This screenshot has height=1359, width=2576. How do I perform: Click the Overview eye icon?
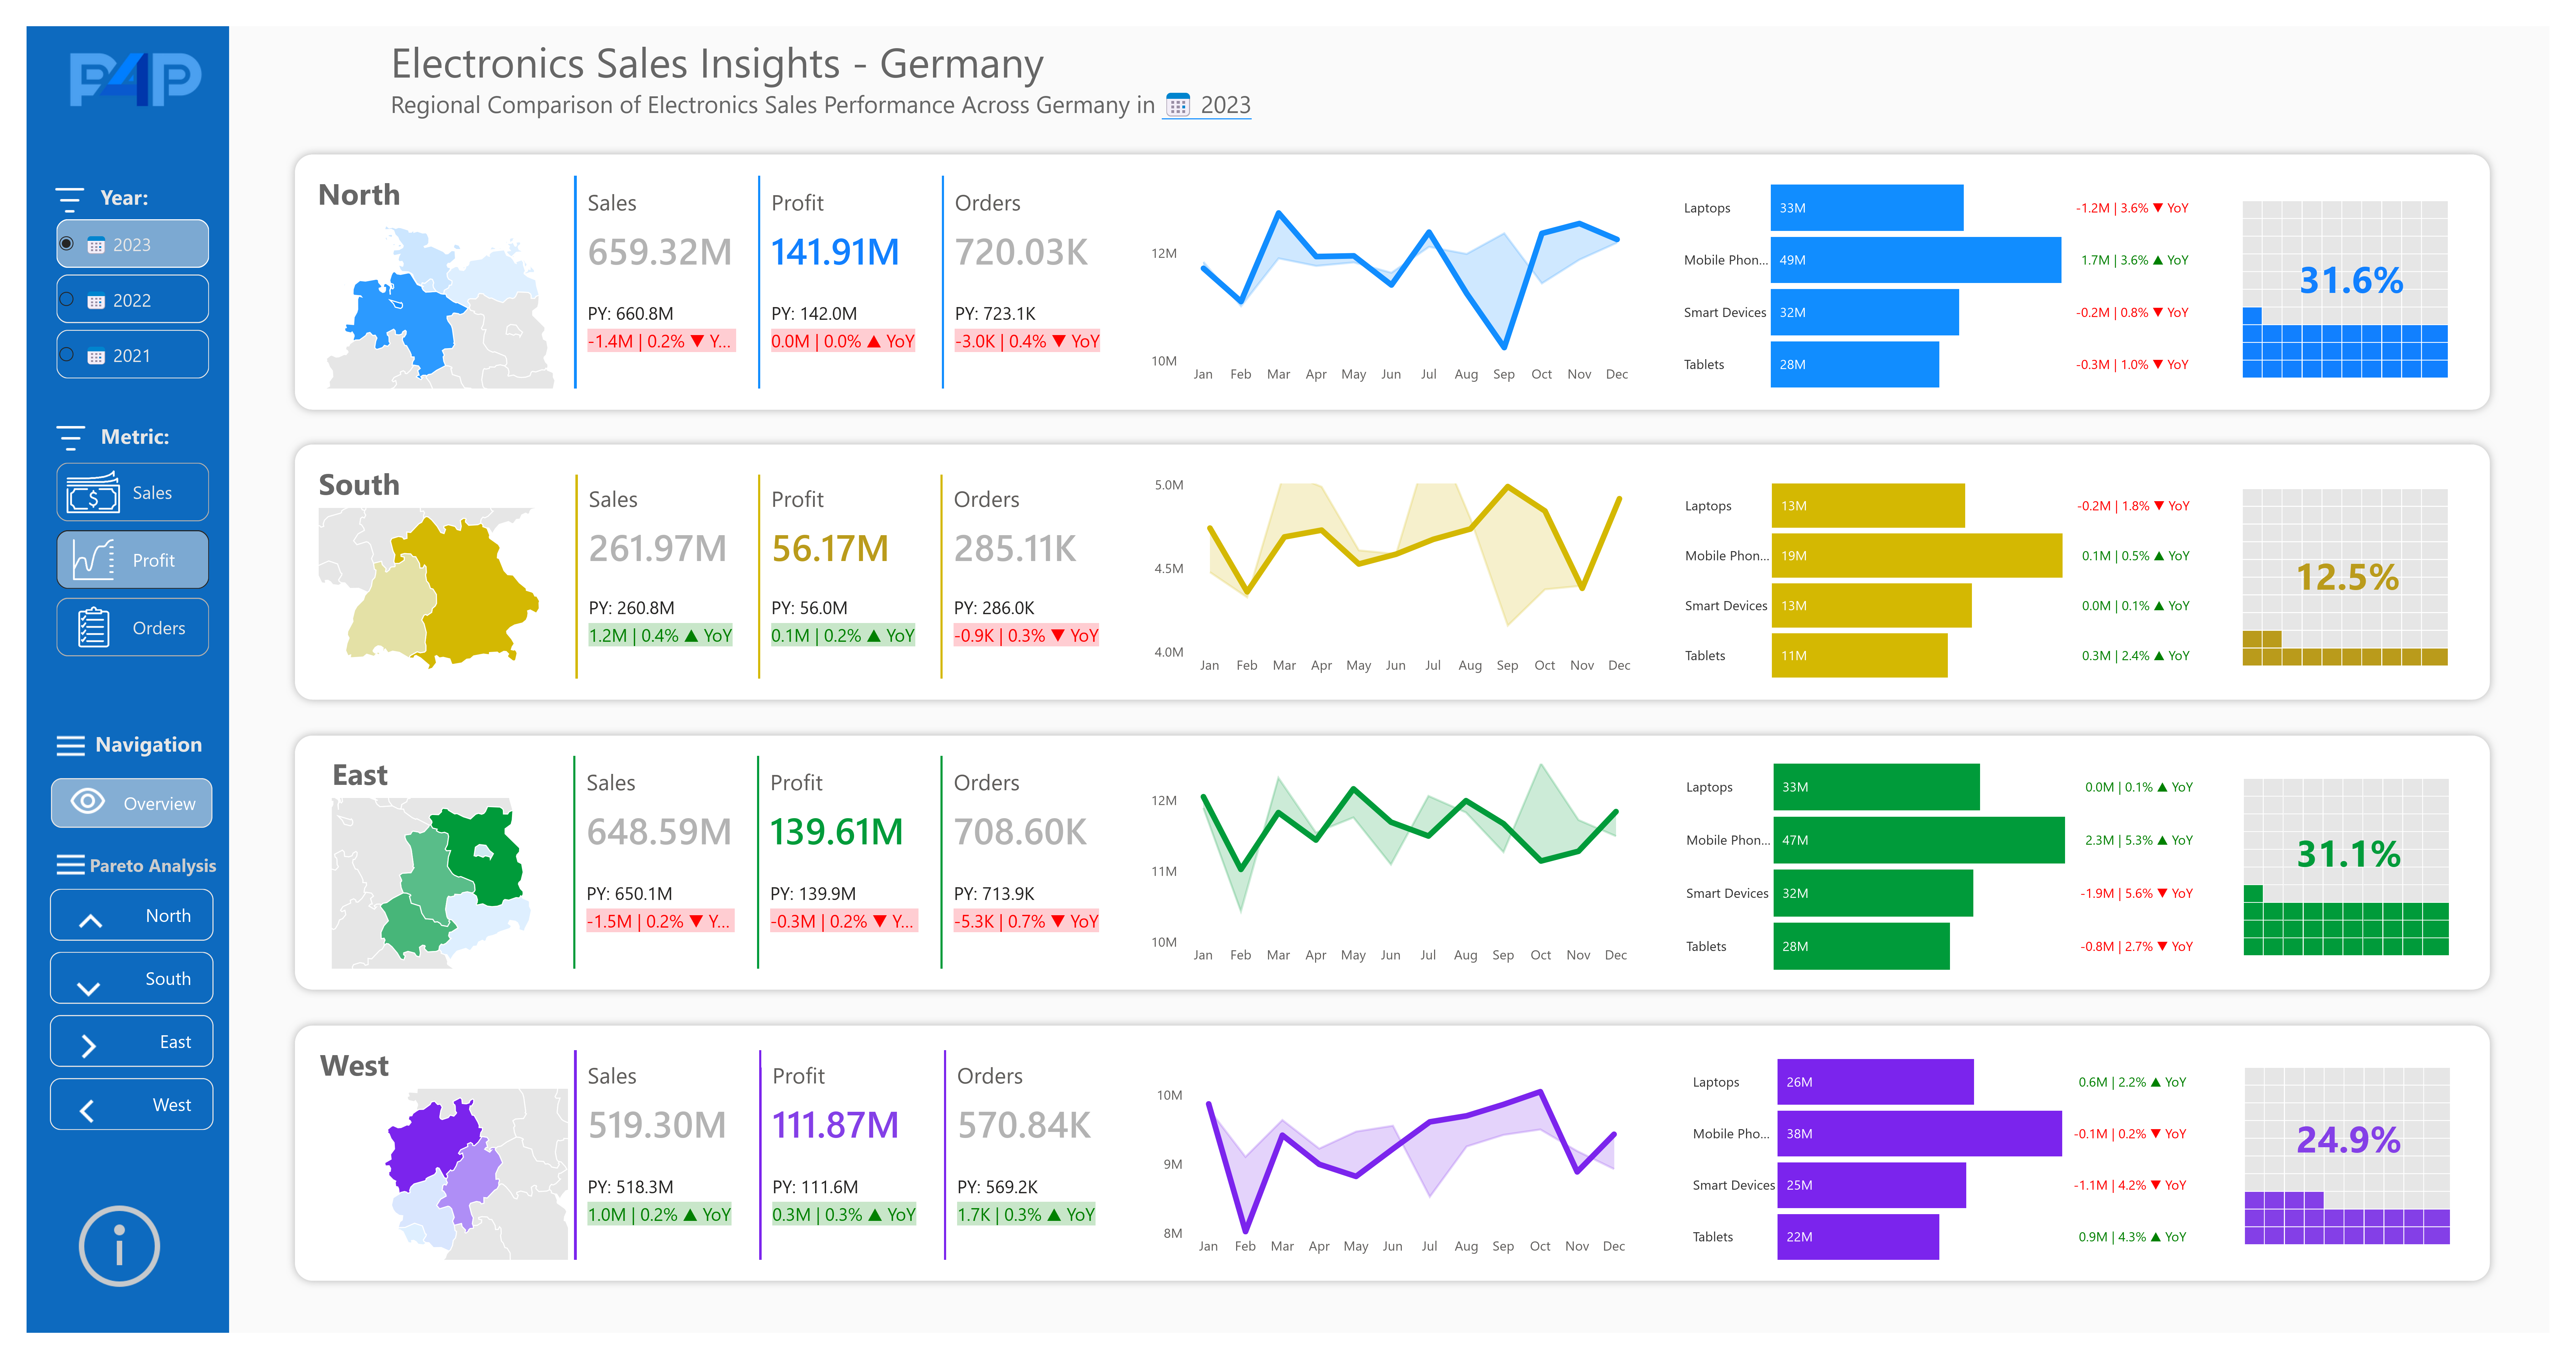tap(88, 802)
